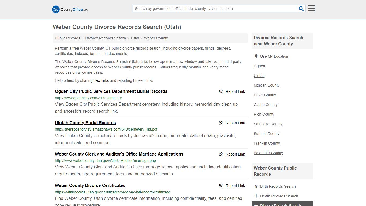Click broken-link icon for Ogden City Burial Records
This screenshot has width=366, height=206.
(221, 91)
